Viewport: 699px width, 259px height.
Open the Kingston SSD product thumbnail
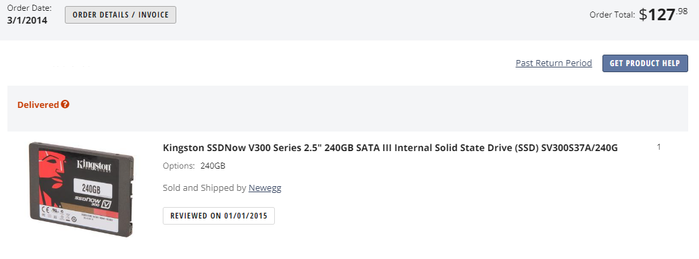click(x=81, y=189)
